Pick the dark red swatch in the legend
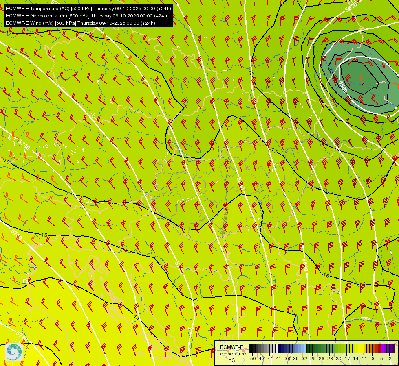Image resolution: width=399 pixels, height=366 pixels. pos(379,348)
